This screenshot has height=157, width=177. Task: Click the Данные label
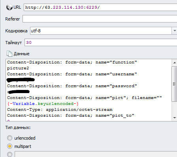[21, 54]
